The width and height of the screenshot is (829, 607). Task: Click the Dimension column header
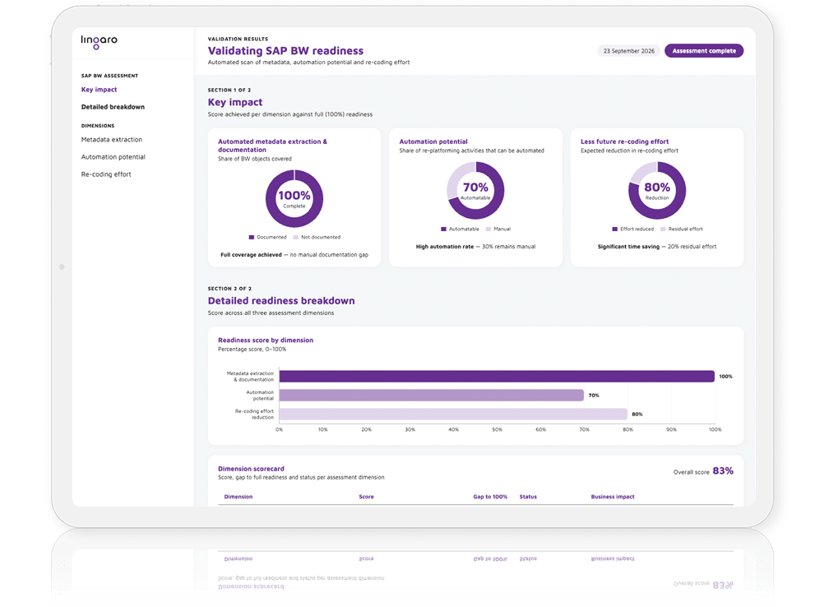(239, 497)
